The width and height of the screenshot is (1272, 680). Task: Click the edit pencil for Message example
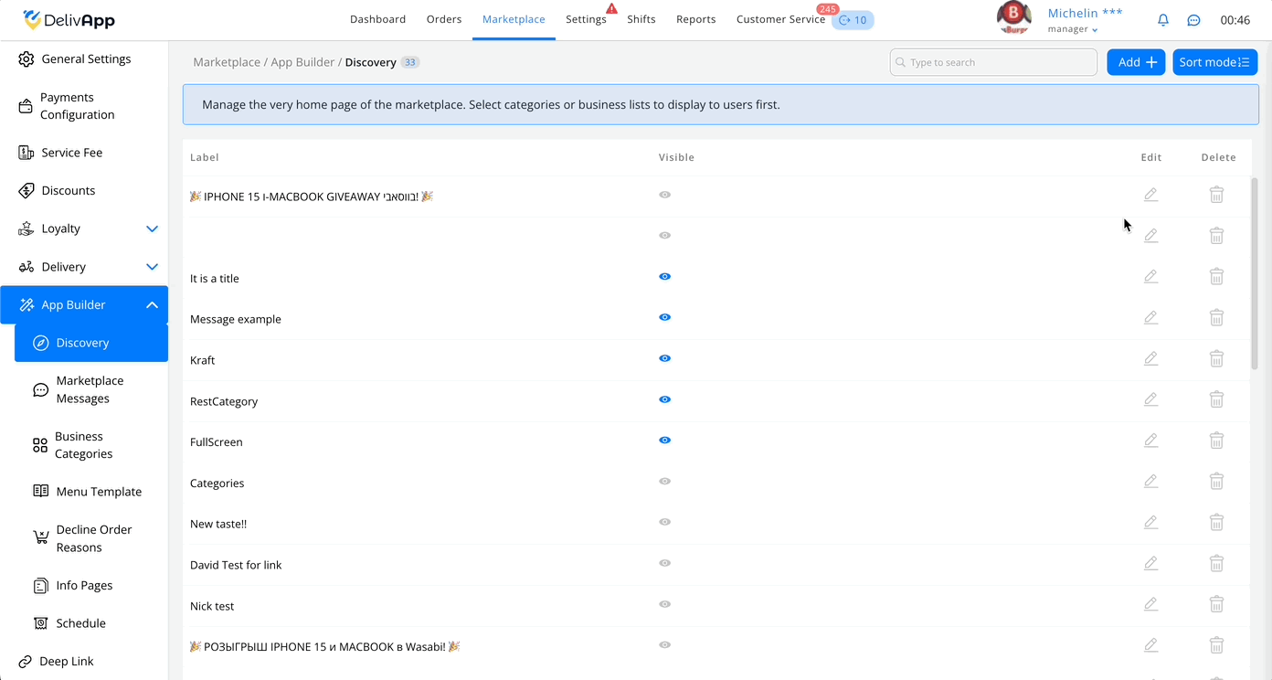click(x=1151, y=317)
